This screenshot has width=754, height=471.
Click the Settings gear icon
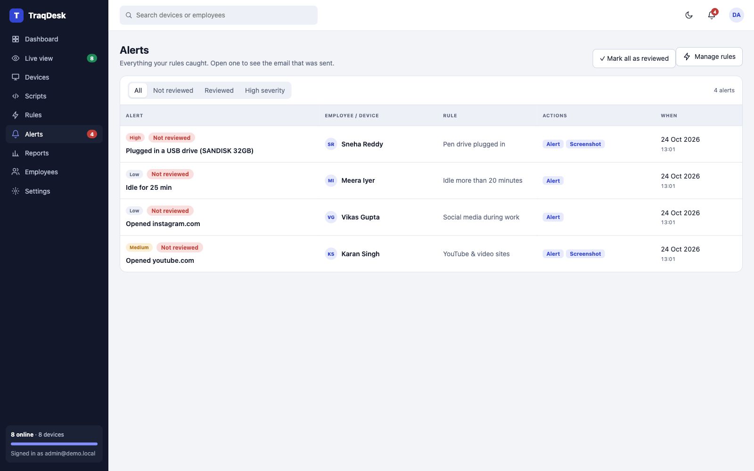click(16, 191)
